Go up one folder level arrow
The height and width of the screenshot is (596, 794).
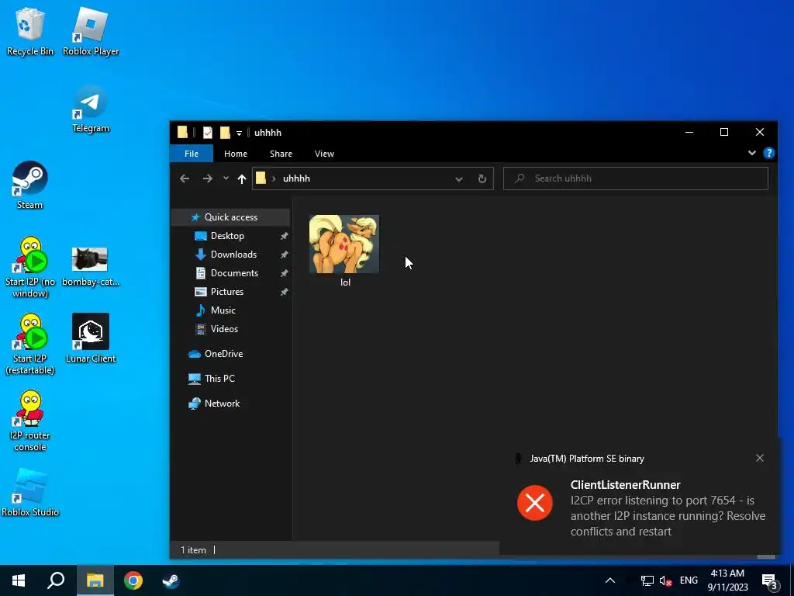(242, 178)
